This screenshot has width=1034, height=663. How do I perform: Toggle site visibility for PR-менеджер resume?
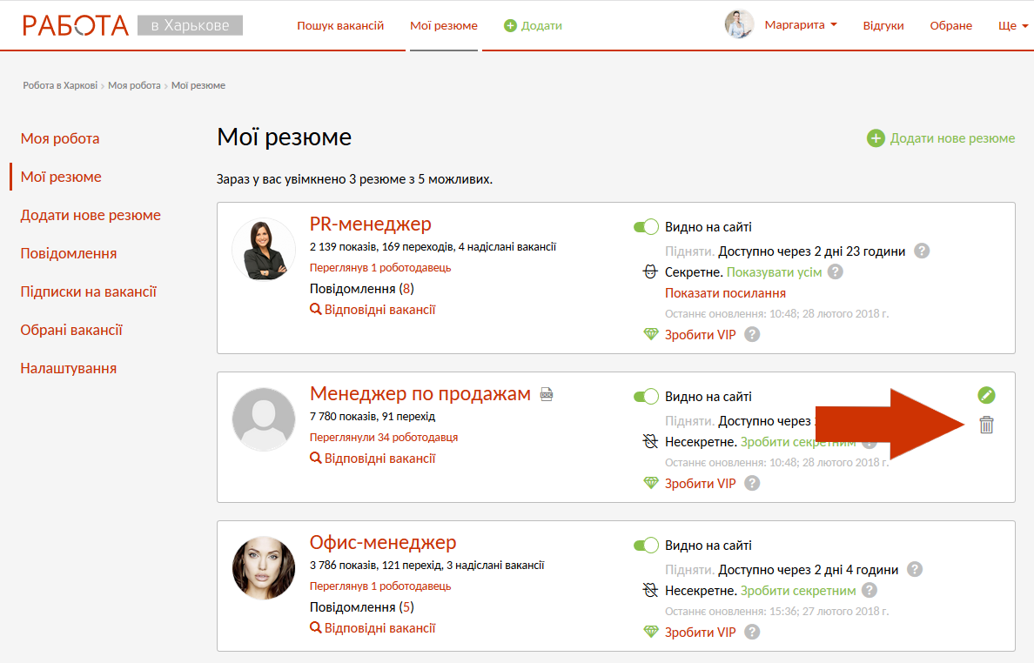(646, 227)
